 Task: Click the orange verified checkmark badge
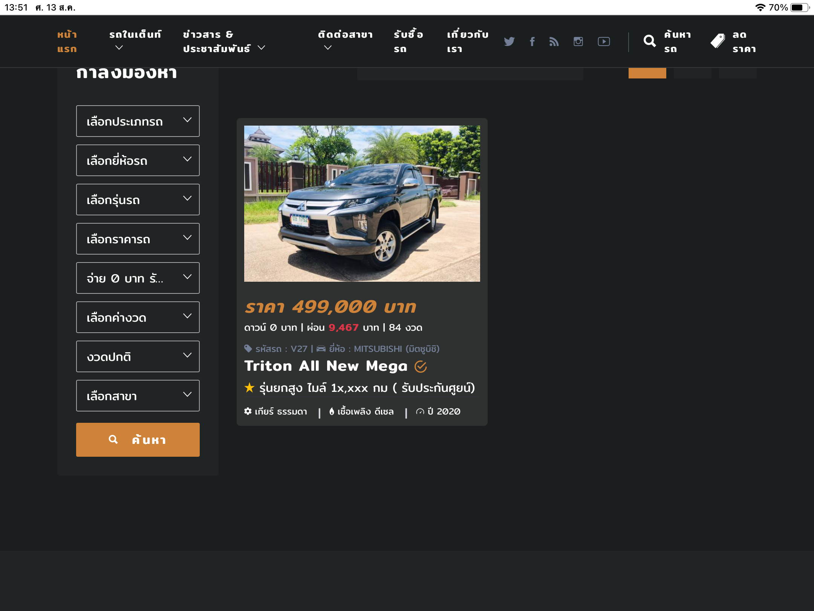coord(421,366)
